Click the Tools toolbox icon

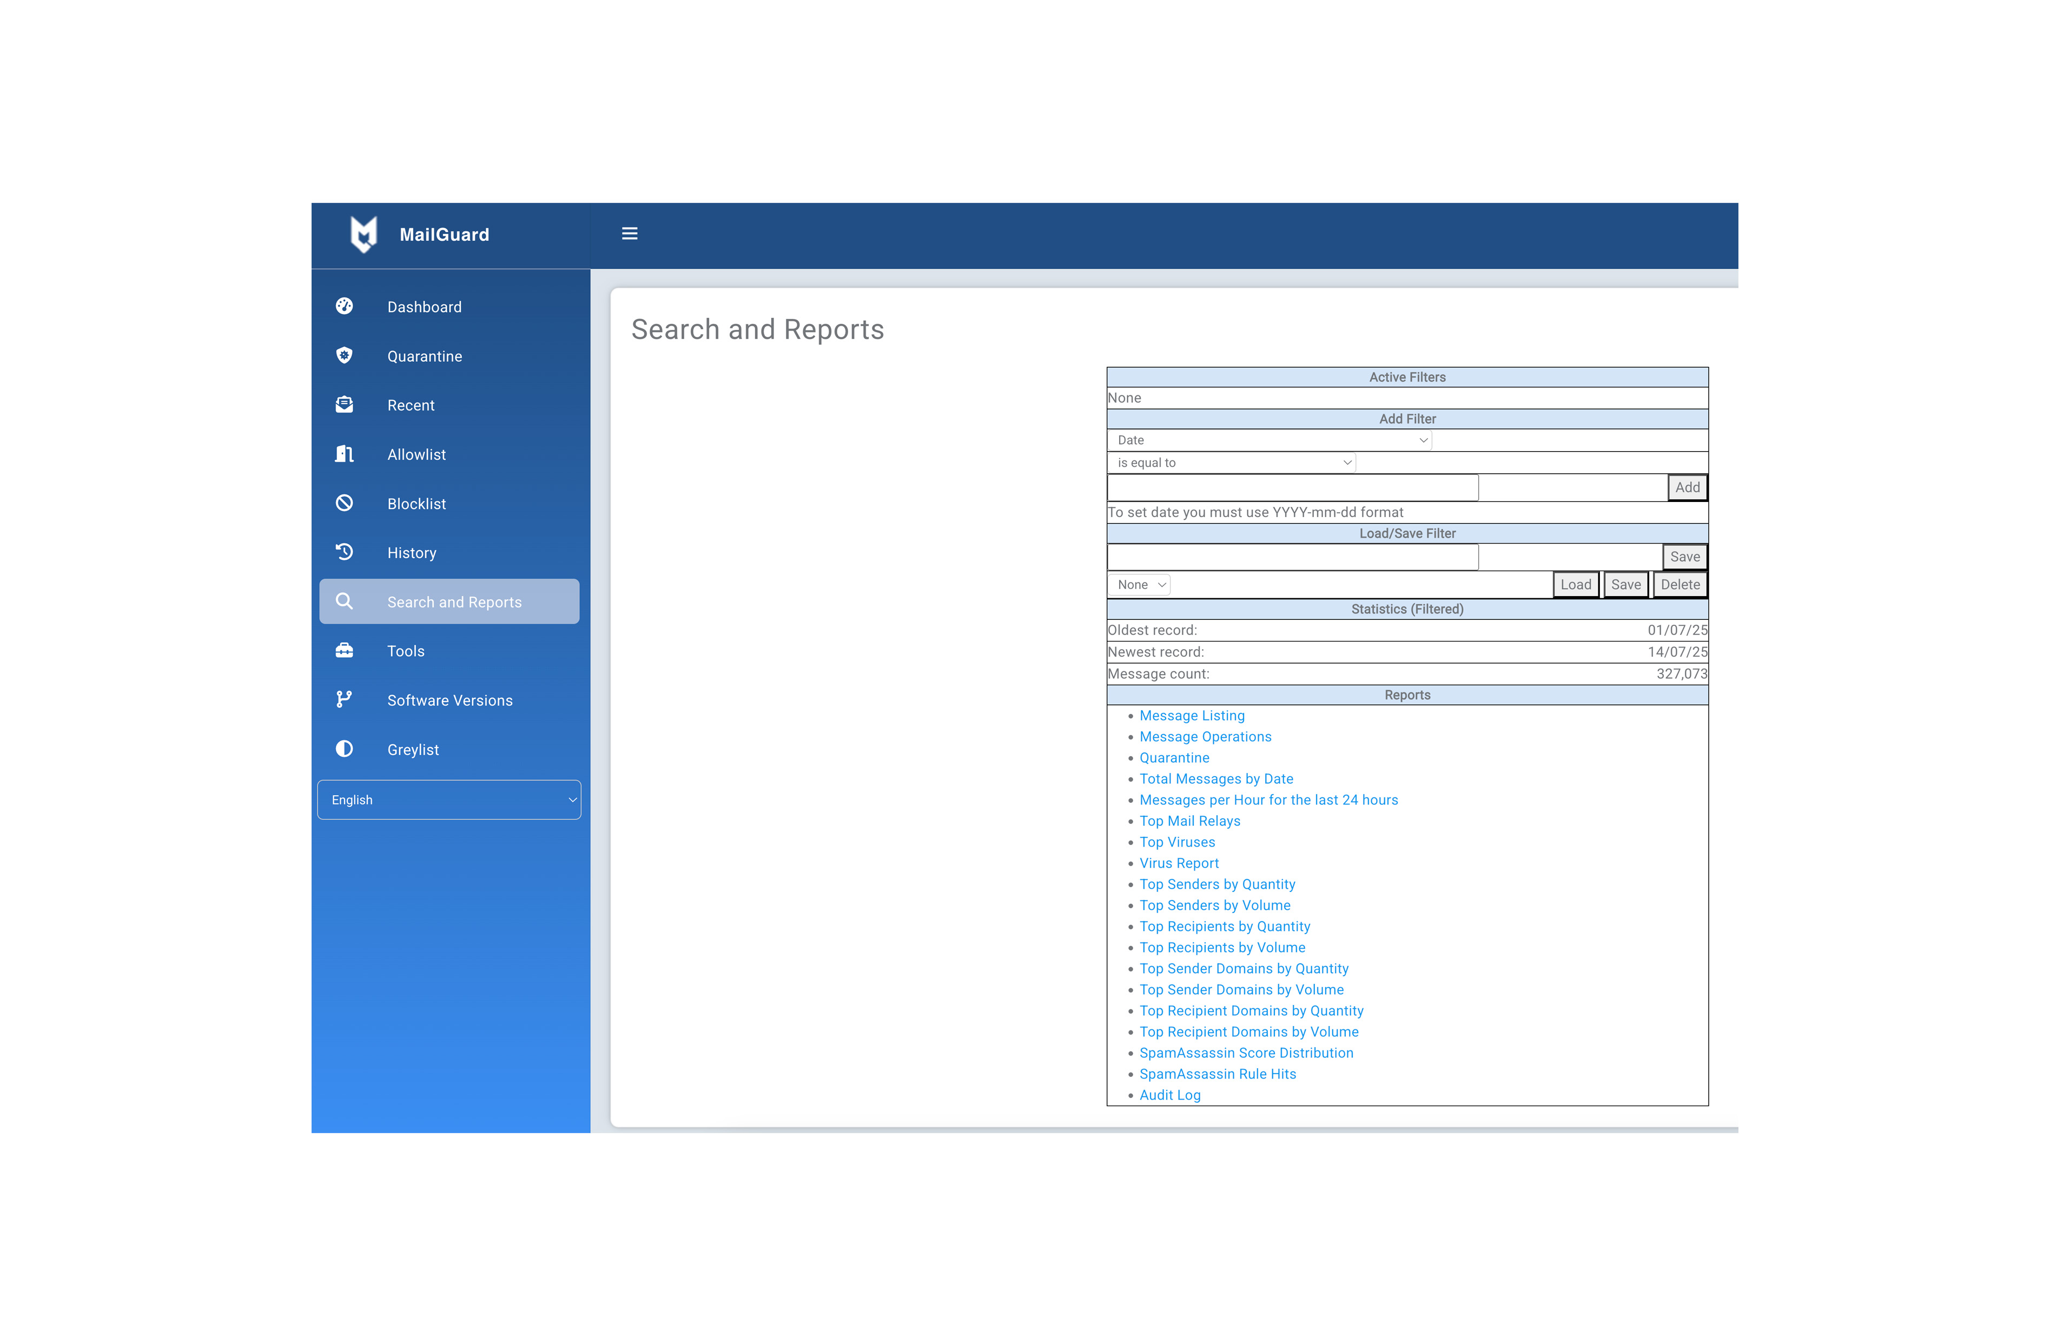pos(345,650)
